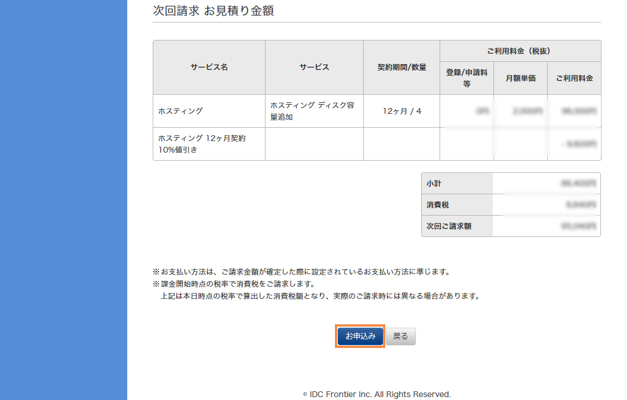
Task: Click the blue sidebar panel
Action: [x=64, y=200]
